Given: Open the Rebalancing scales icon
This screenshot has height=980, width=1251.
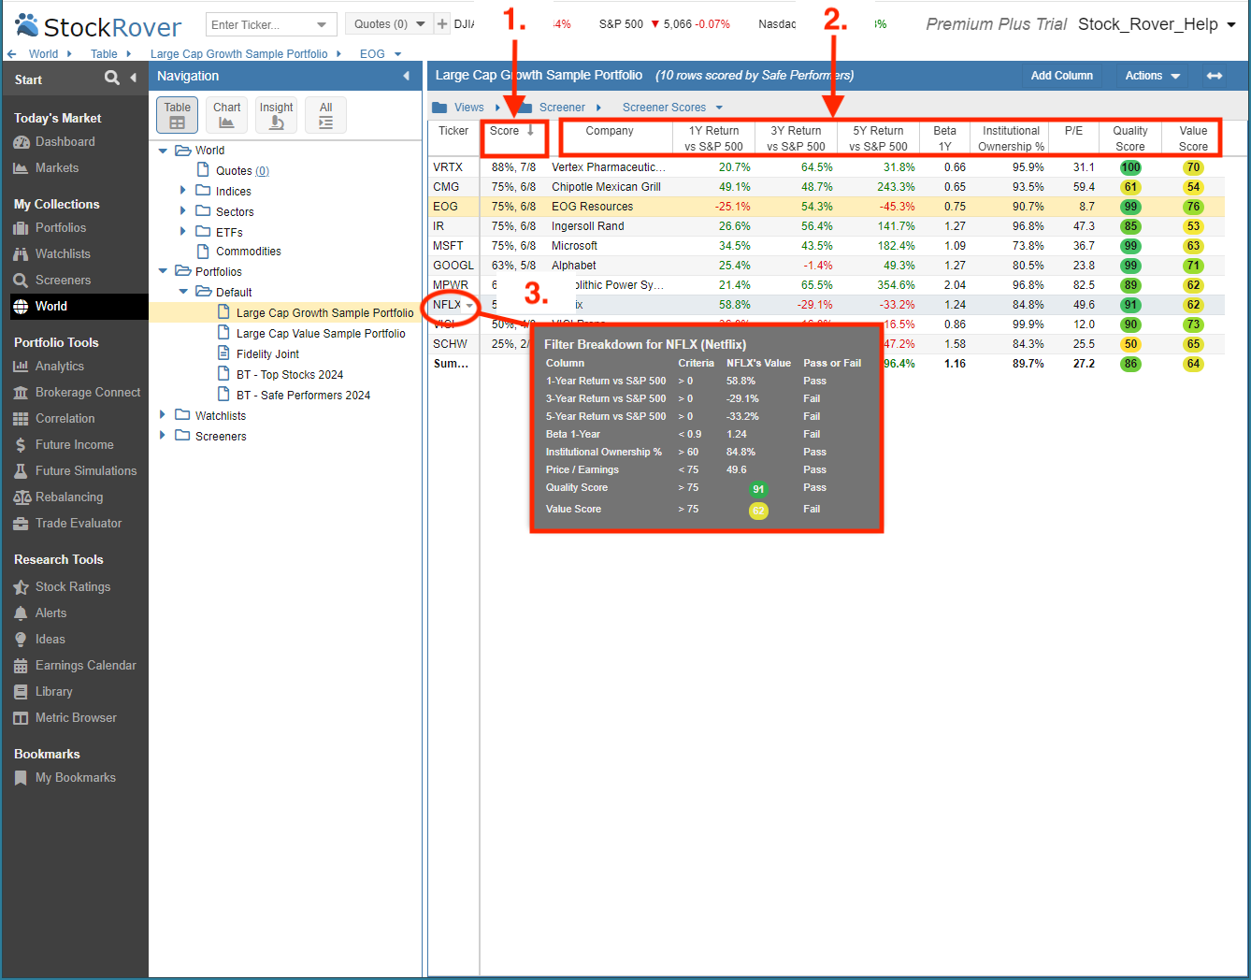Looking at the screenshot, I should click(21, 497).
